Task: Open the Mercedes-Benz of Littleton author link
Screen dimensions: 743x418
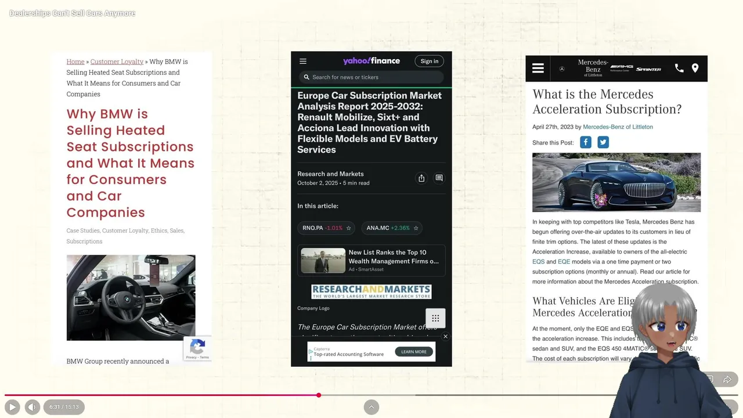Action: point(618,127)
